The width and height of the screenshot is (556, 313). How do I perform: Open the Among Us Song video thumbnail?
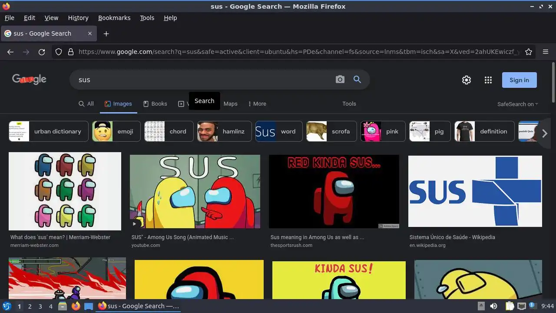click(x=195, y=191)
